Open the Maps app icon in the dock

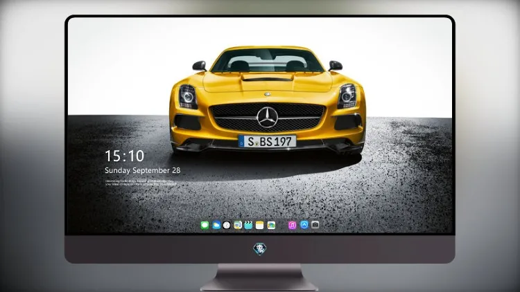tap(238, 226)
